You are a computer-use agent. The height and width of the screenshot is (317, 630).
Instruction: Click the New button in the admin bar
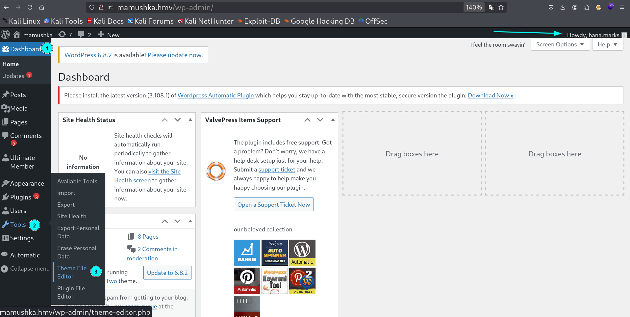[109, 35]
